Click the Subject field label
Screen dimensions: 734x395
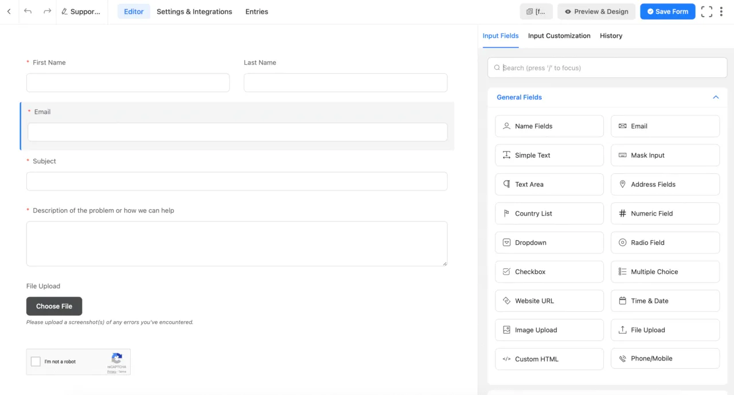tap(44, 161)
